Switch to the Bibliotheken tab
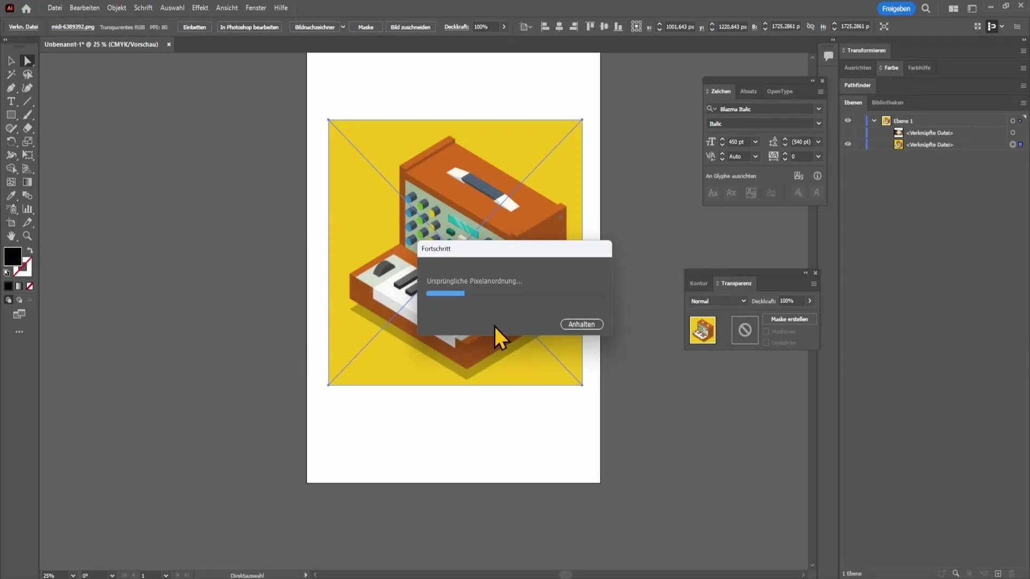The width and height of the screenshot is (1030, 579). pos(887,103)
